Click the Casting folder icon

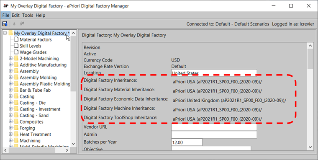click(x=16, y=96)
